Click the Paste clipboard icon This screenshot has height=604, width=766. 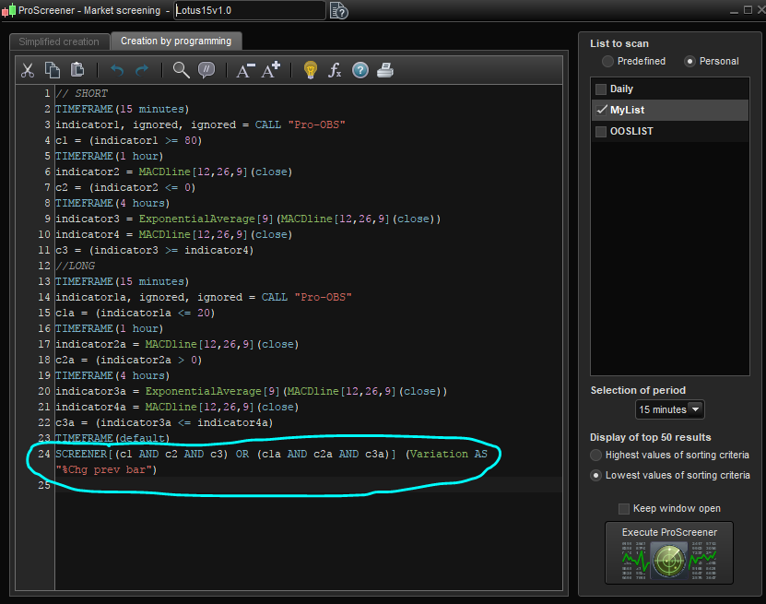[x=77, y=70]
